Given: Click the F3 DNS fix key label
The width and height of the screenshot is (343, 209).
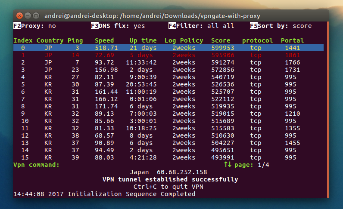Looking at the screenshot, I should pos(95,26).
